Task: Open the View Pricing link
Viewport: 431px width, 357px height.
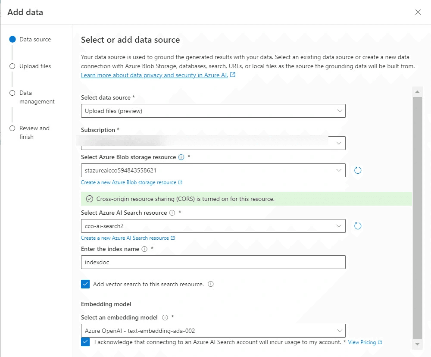Action: pyautogui.click(x=362, y=342)
